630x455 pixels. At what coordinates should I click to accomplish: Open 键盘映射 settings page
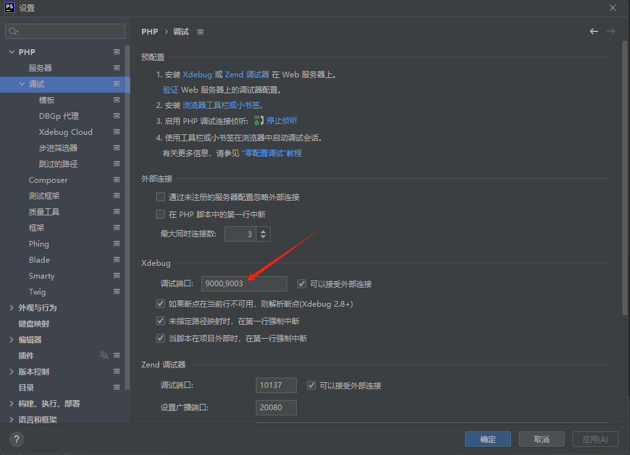pos(34,324)
